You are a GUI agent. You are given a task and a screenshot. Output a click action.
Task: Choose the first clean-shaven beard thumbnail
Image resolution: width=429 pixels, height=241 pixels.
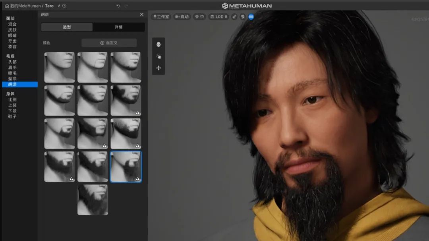click(x=60, y=67)
